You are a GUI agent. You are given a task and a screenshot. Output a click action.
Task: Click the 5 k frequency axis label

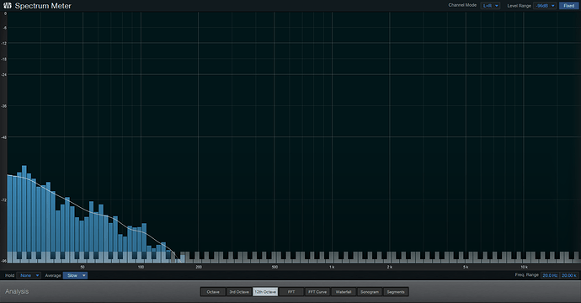466,267
